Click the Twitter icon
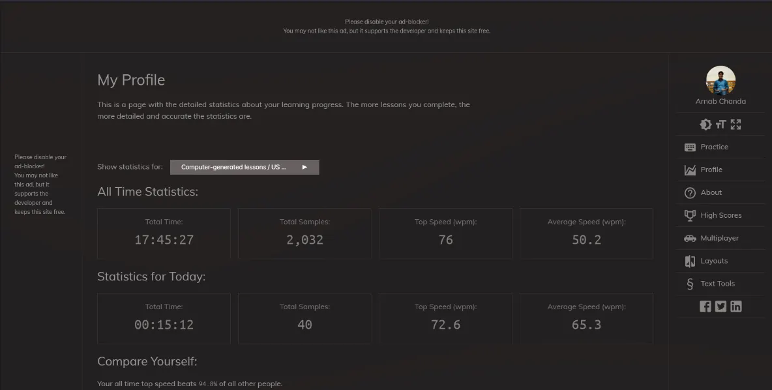 tap(720, 306)
